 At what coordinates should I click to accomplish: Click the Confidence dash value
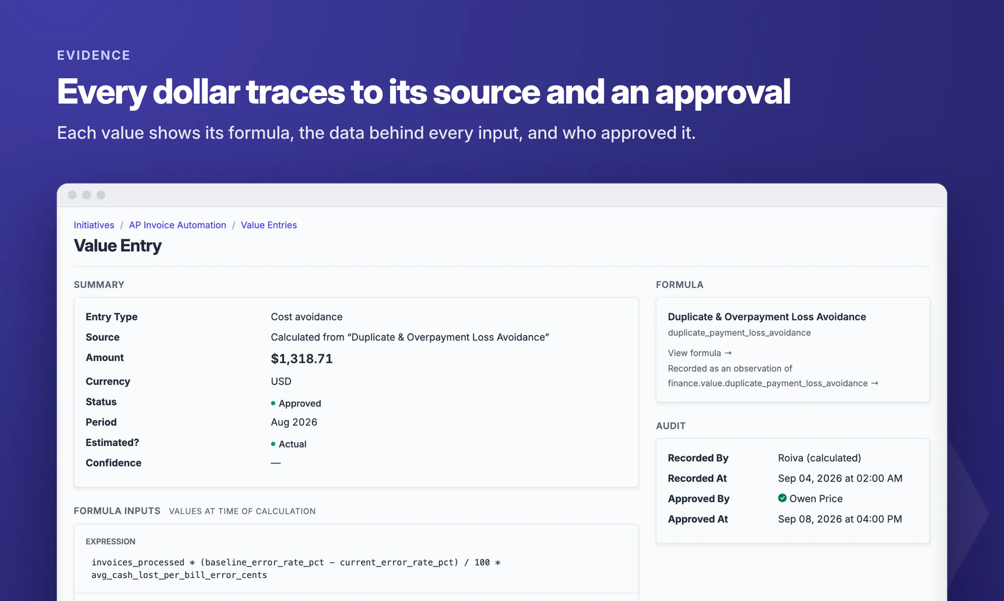click(x=276, y=463)
